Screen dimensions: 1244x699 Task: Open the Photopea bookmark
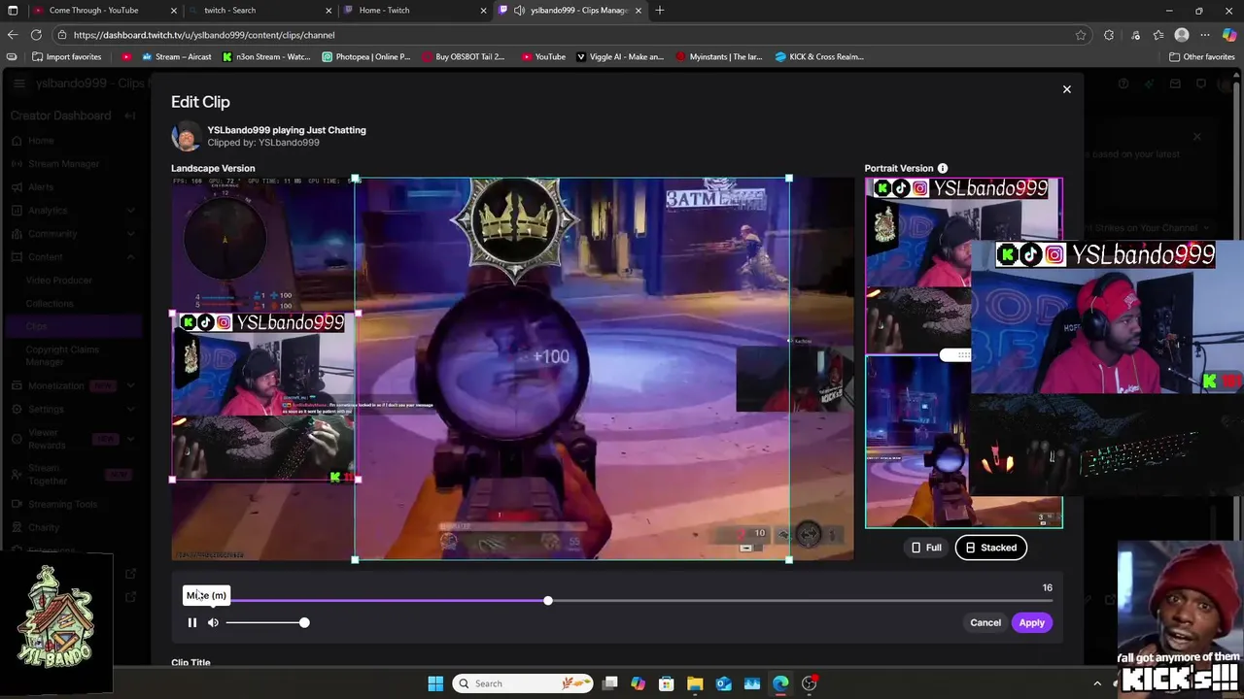pos(366,56)
